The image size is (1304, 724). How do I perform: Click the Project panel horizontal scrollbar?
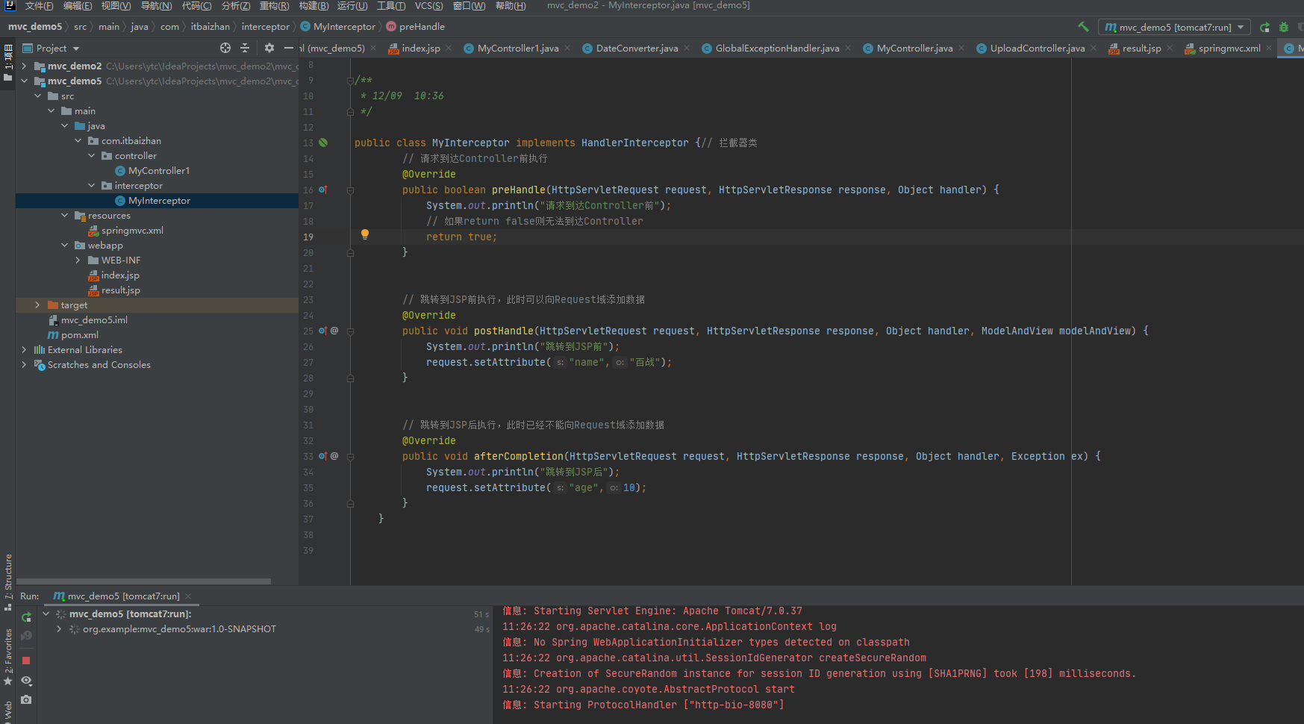[143, 581]
